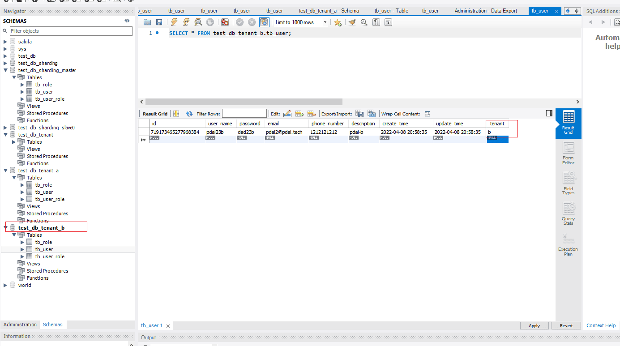
Task: Switch to the Administration navigator tab
Action: 20,325
